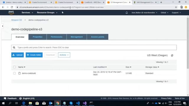
Task: Switch to the Management tab
Action: point(77,37)
